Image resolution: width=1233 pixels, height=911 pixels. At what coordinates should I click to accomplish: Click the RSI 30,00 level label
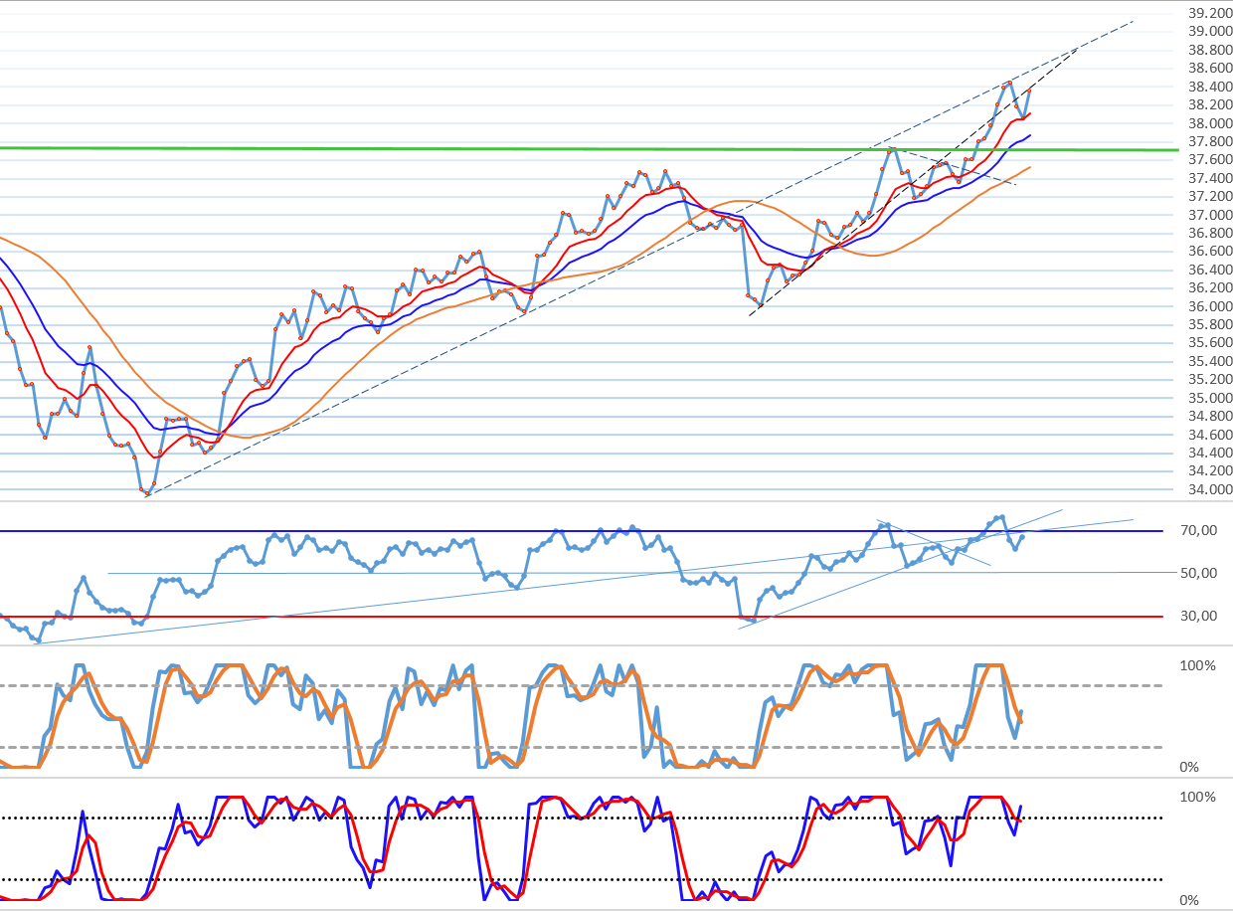click(1198, 616)
